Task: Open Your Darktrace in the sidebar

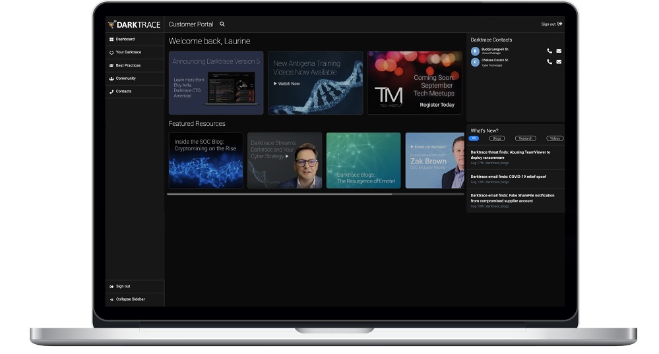Action: click(128, 52)
